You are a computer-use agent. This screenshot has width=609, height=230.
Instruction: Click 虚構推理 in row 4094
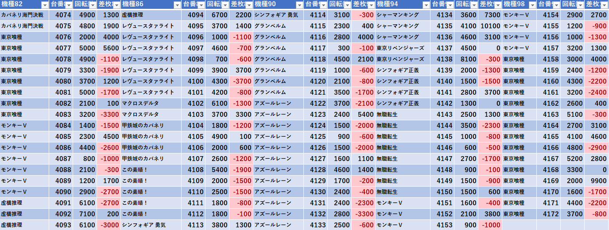132,15
